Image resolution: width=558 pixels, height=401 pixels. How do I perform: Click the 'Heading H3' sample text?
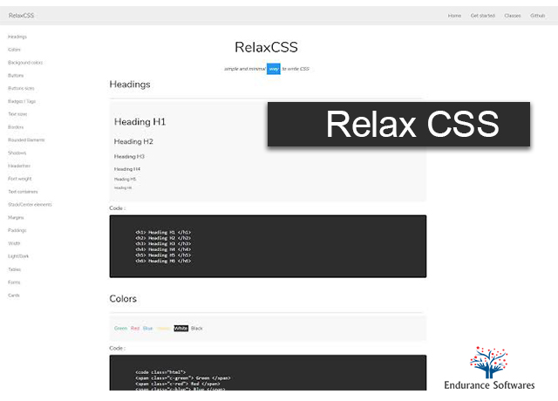click(129, 156)
